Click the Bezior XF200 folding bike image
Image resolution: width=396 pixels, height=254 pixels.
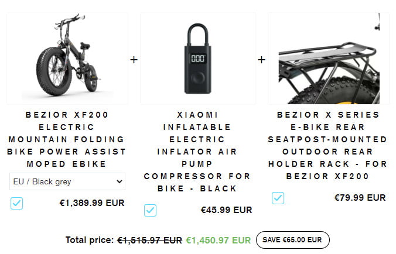[67, 59]
